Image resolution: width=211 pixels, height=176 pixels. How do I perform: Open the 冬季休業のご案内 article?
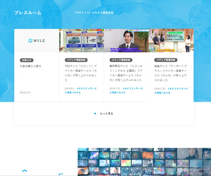(x=31, y=66)
